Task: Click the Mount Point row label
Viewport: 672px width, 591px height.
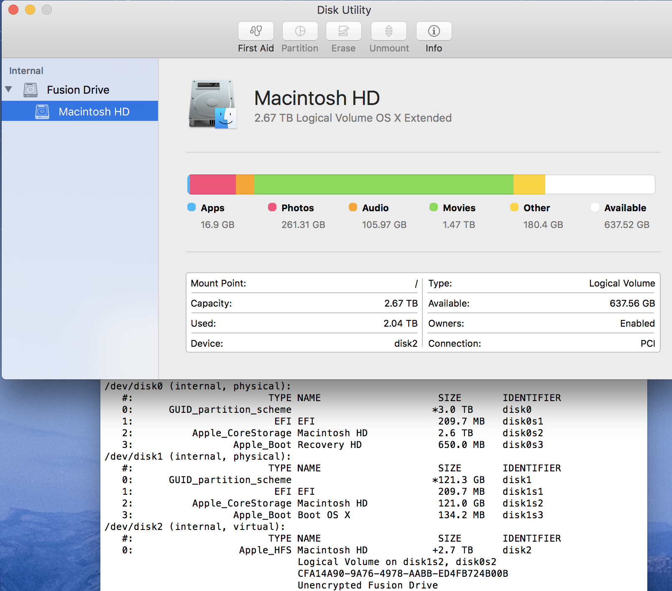Action: (218, 283)
